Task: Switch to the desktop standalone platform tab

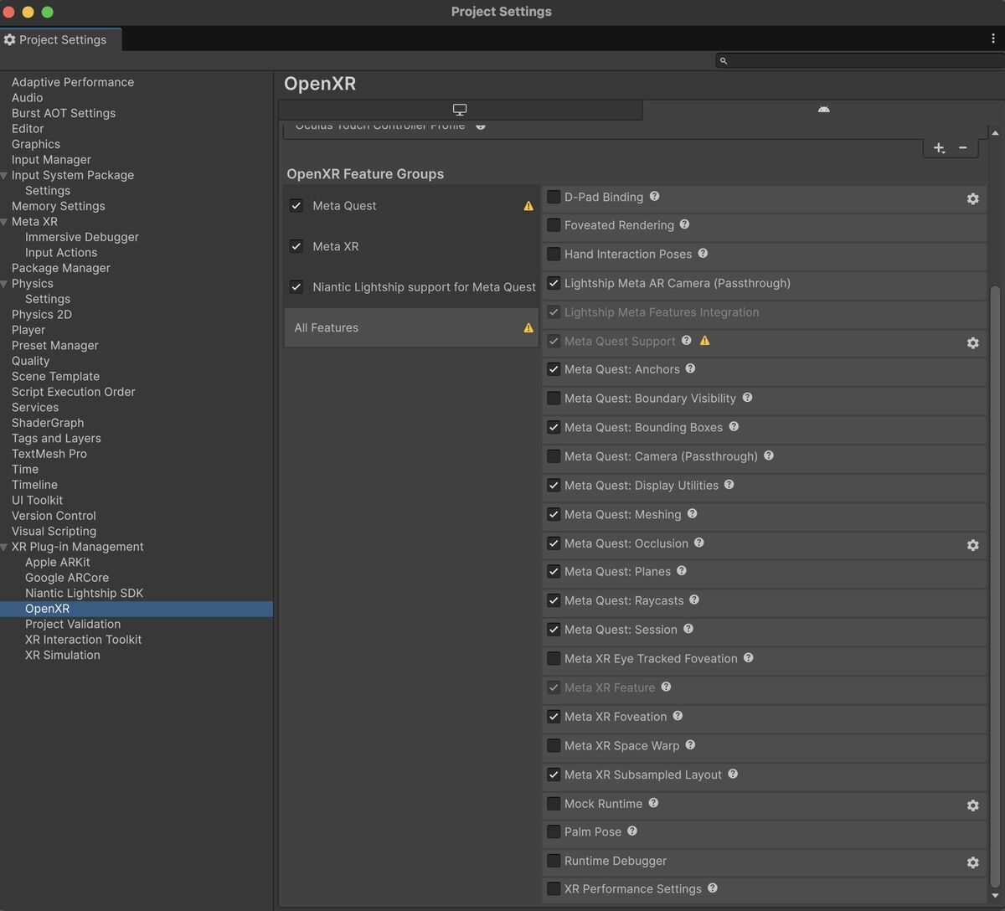Action: coord(460,110)
